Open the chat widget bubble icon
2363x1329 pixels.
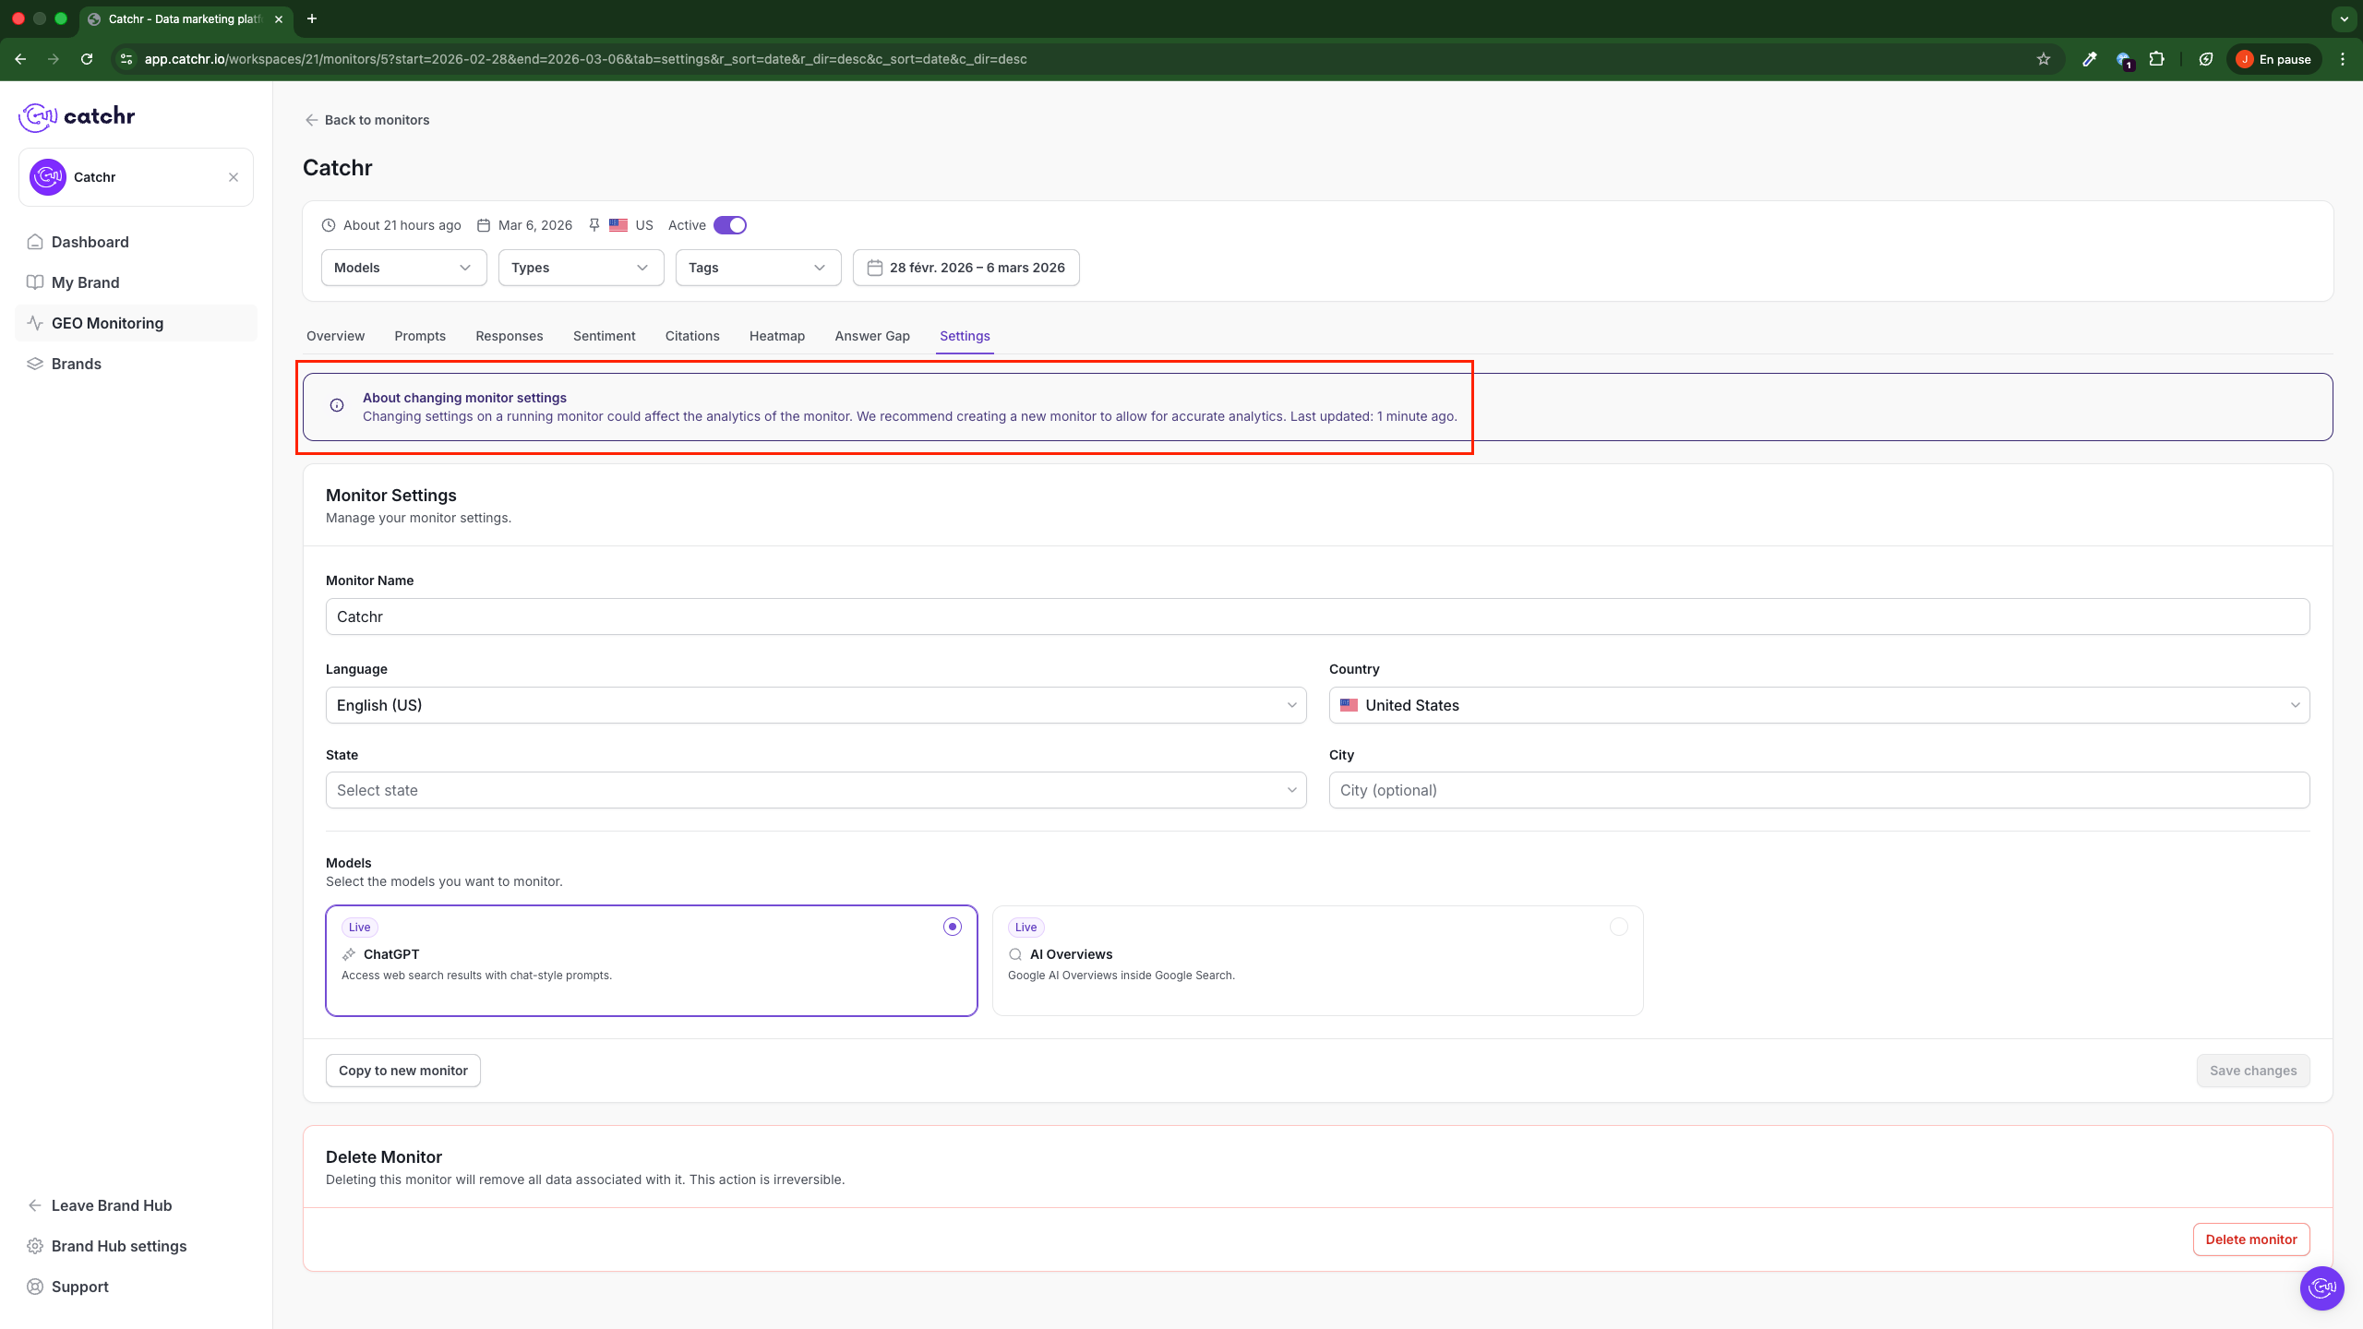[x=2321, y=1287]
